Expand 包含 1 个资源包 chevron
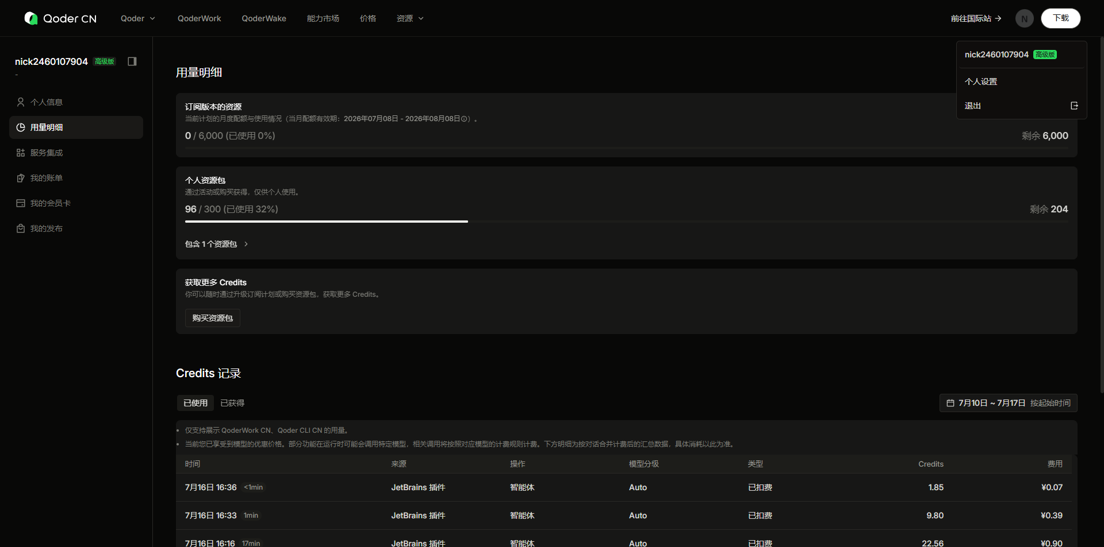The height and width of the screenshot is (547, 1104). tap(246, 244)
